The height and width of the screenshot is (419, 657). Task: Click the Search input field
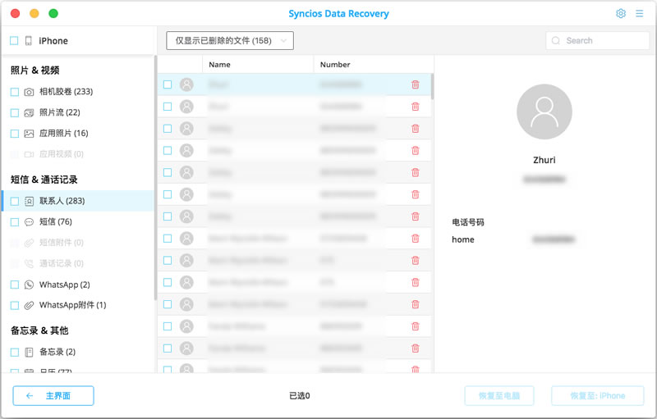pos(598,40)
